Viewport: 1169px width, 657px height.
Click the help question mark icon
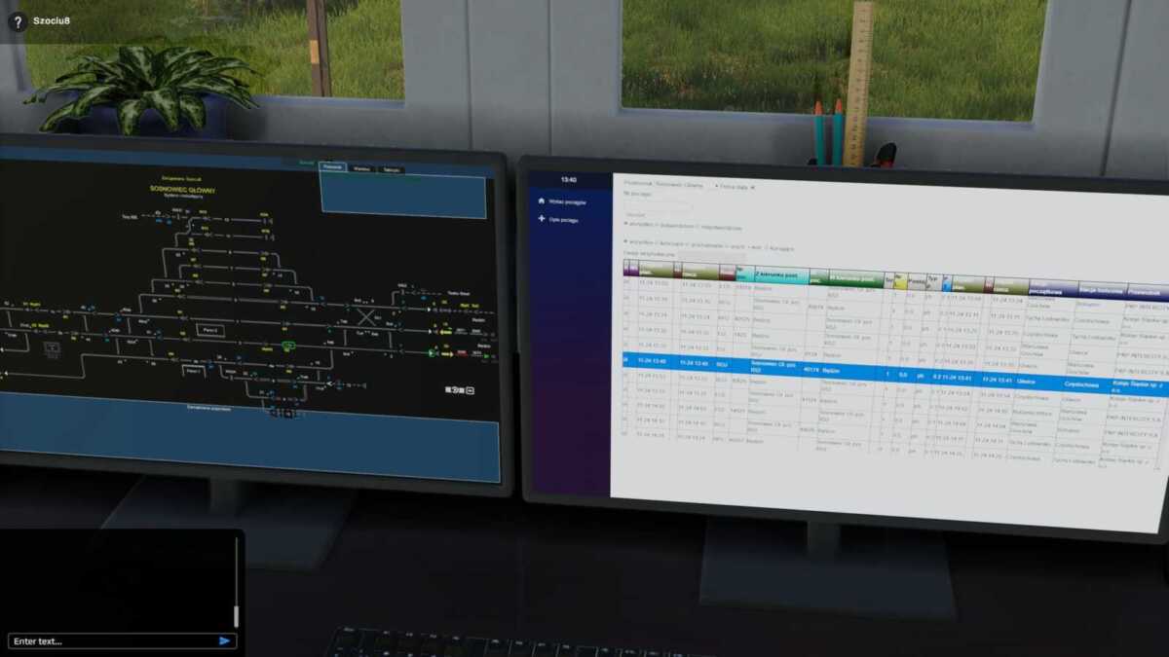tap(18, 20)
